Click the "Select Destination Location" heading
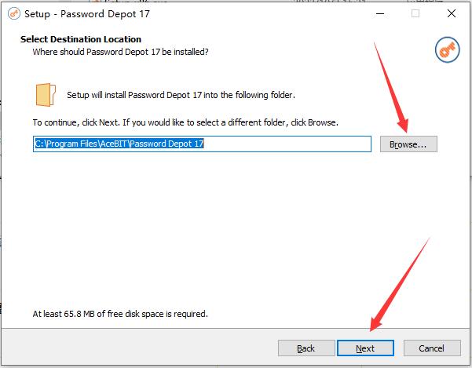472x368 pixels. 81,39
